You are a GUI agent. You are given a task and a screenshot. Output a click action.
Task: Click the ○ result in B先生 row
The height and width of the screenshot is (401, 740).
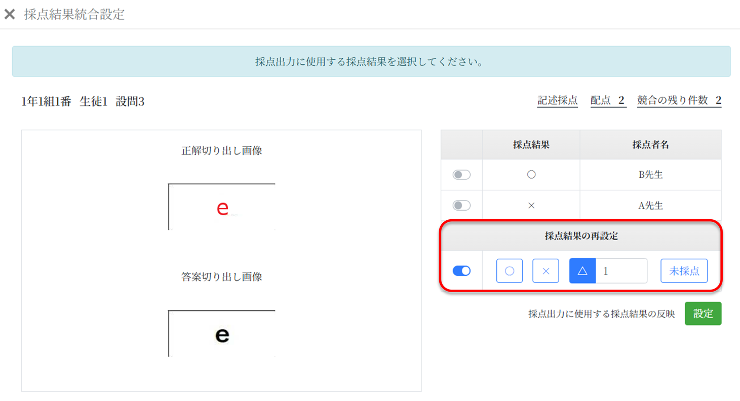(531, 175)
